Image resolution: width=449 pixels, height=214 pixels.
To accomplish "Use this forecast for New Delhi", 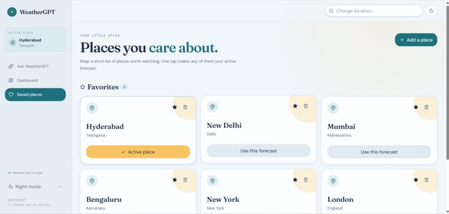I will [x=258, y=151].
